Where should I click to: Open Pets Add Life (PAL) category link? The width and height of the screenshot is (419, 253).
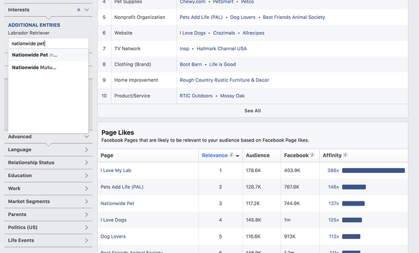pos(201,17)
